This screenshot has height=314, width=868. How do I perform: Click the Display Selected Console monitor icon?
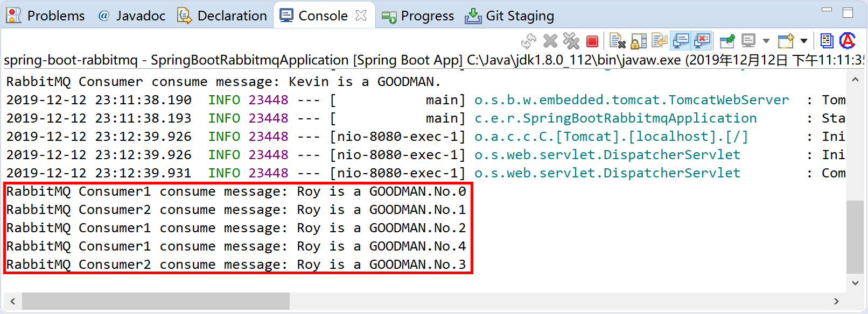[x=748, y=41]
